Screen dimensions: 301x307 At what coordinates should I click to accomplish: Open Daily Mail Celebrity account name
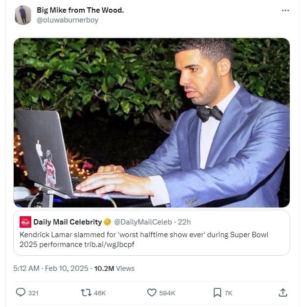coord(68,222)
